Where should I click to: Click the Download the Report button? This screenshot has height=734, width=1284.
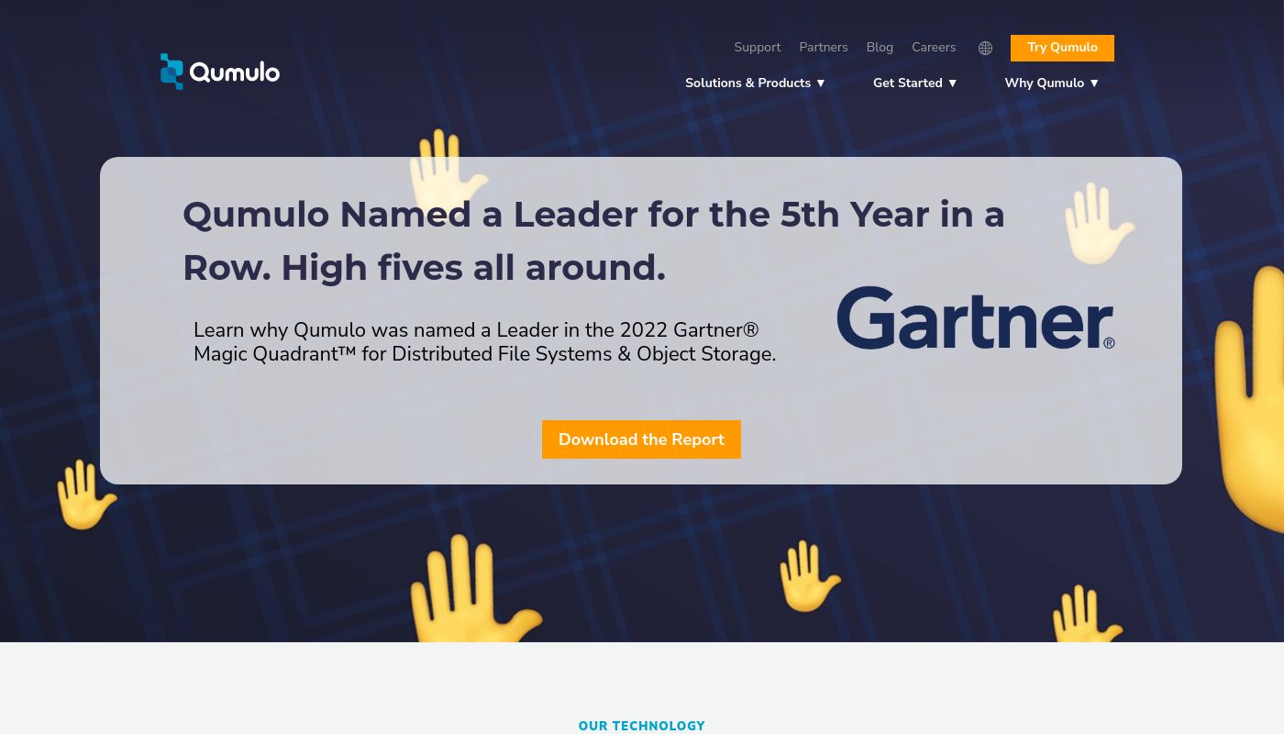641,439
